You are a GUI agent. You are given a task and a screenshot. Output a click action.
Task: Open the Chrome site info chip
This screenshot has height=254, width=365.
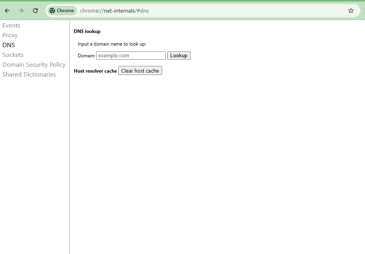(62, 11)
